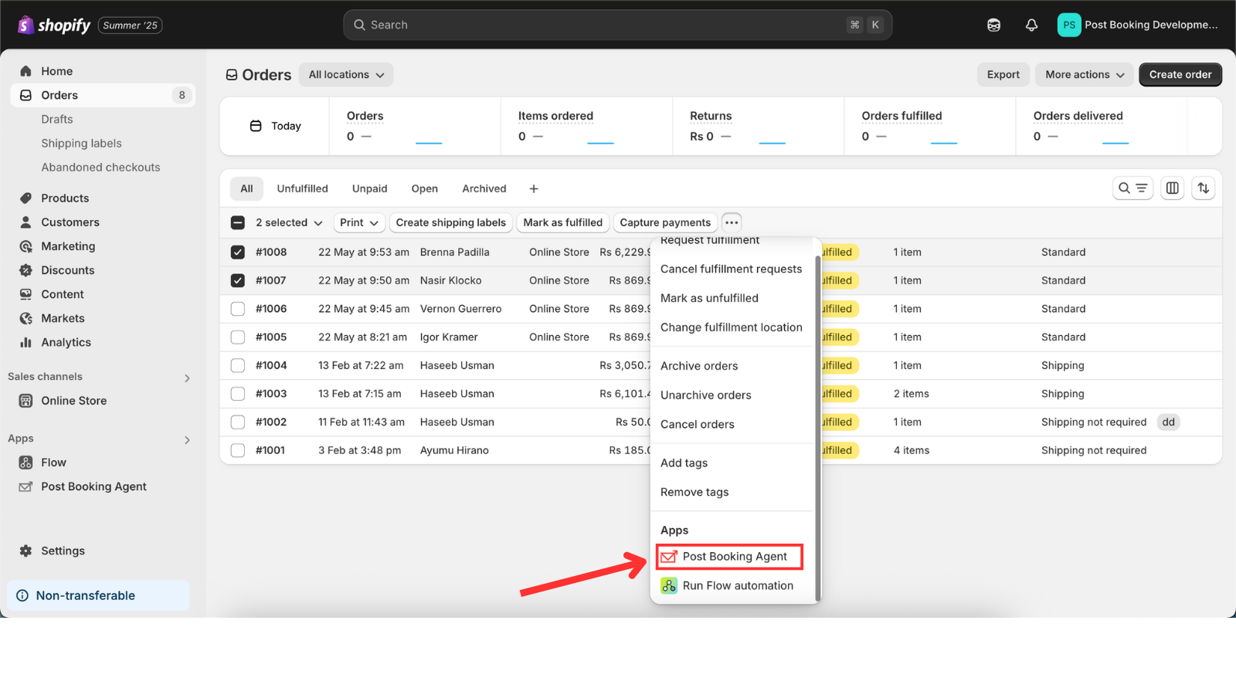This screenshot has height=695, width=1236.
Task: Check order #1003 checkbox
Action: 238,394
